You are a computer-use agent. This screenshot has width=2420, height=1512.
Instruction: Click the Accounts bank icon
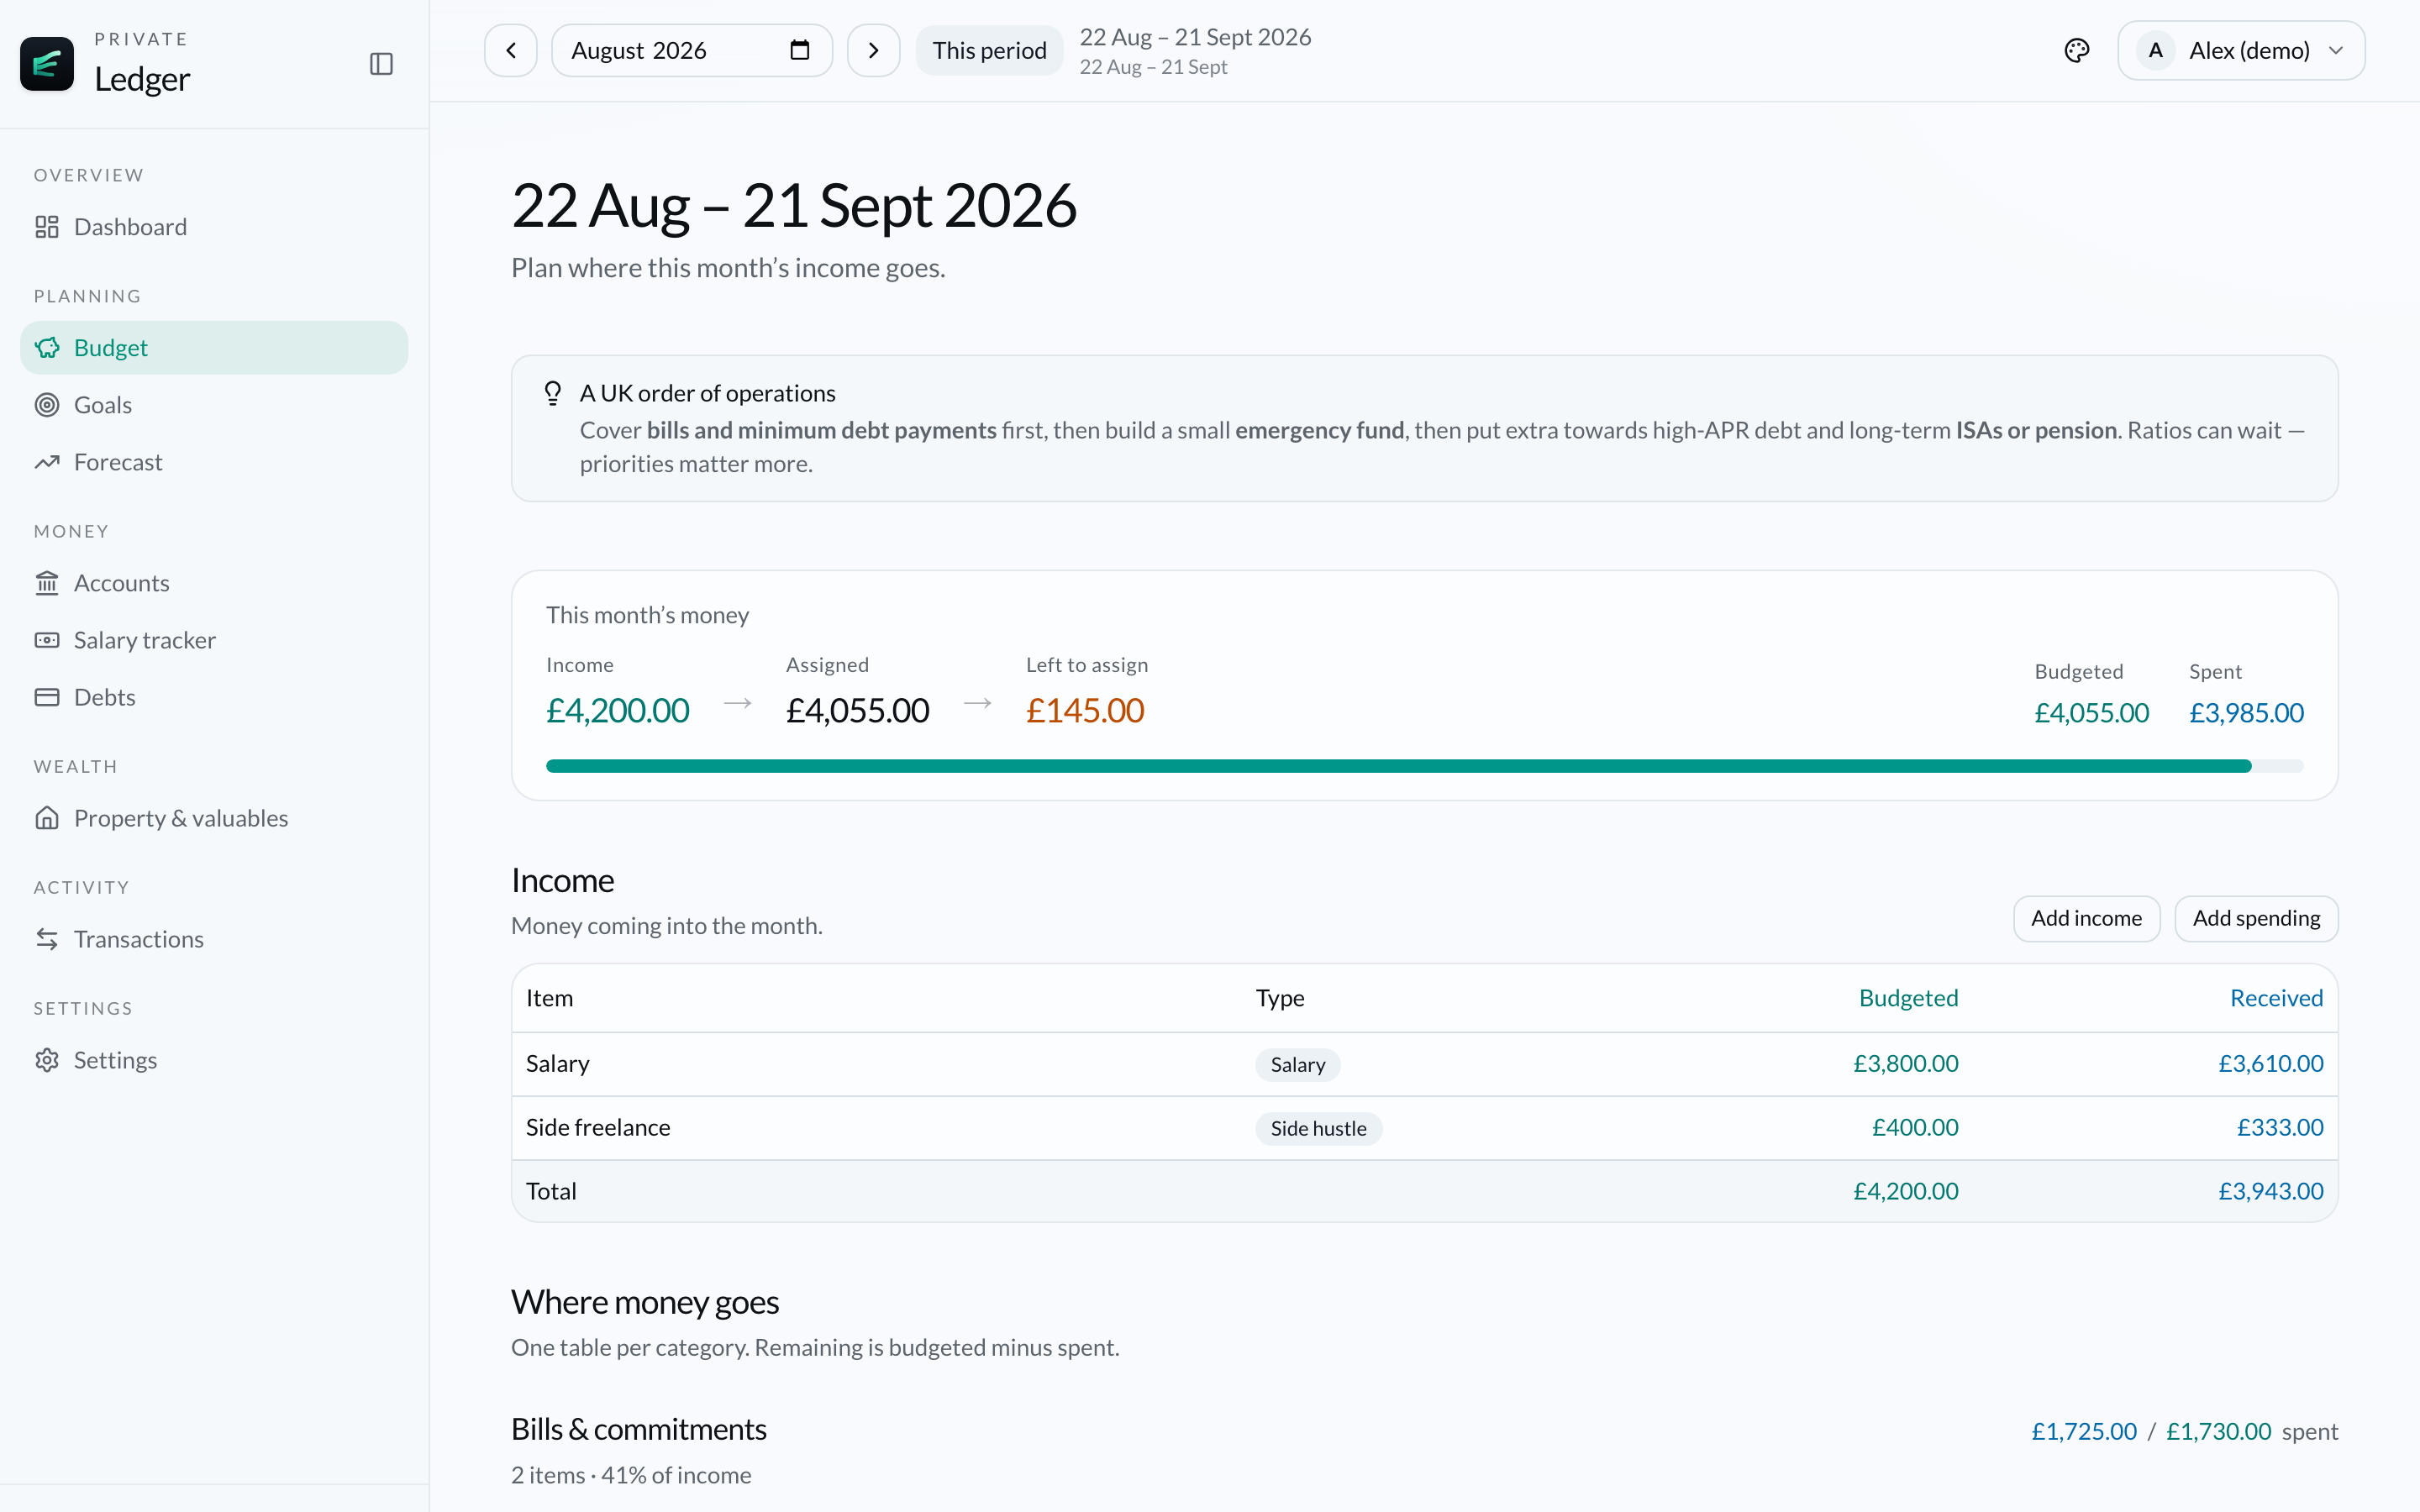47,583
